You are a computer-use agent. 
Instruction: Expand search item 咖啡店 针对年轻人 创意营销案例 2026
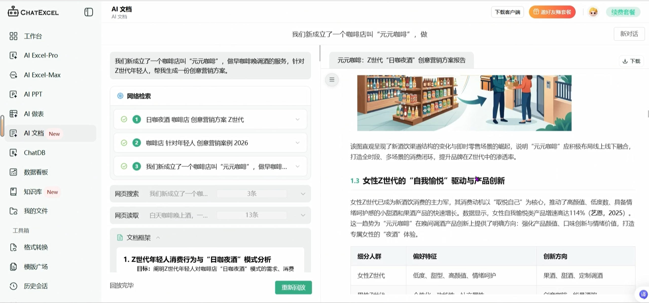click(210, 143)
